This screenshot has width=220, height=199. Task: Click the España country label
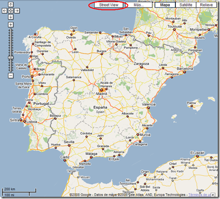pyautogui.click(x=100, y=107)
